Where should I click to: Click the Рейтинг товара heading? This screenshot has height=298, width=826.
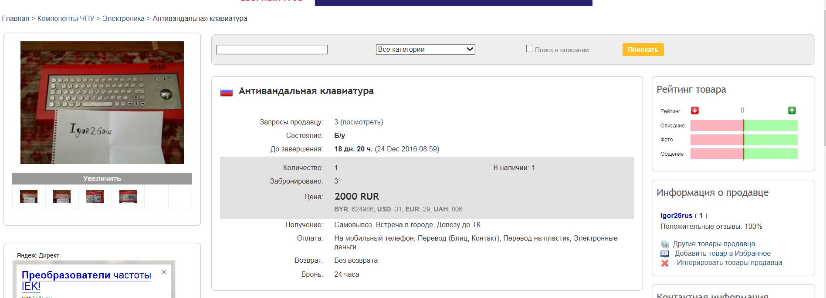pyautogui.click(x=691, y=90)
